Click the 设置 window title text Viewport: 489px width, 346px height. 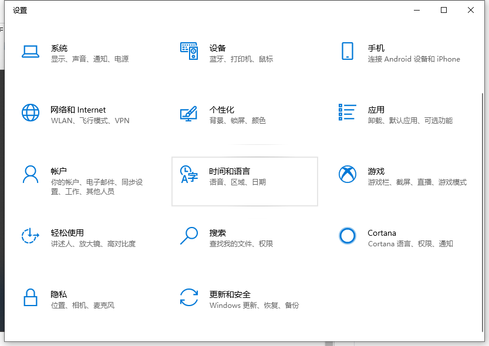click(x=20, y=10)
